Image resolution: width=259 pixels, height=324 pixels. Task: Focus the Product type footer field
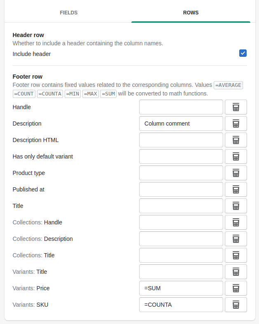pyautogui.click(x=181, y=173)
